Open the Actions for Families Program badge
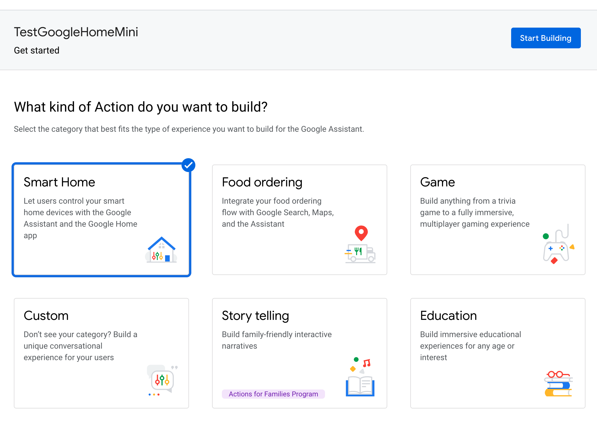The height and width of the screenshot is (424, 597). click(273, 394)
